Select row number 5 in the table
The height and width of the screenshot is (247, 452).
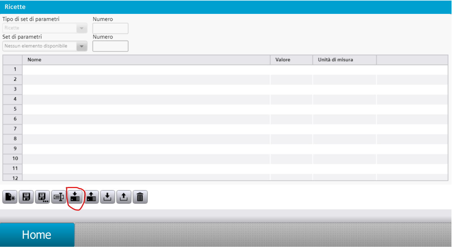[x=225, y=109]
